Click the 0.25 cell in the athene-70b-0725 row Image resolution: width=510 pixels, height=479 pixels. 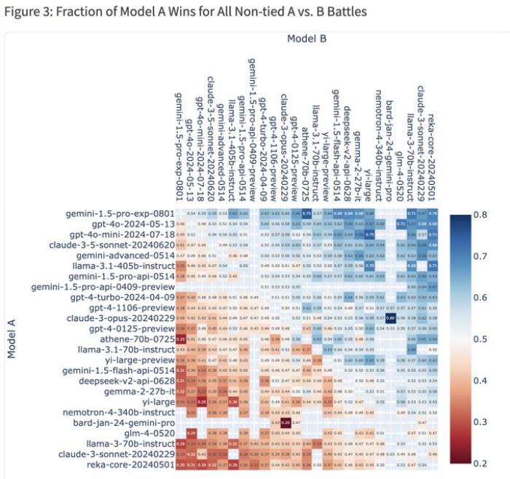coord(181,339)
